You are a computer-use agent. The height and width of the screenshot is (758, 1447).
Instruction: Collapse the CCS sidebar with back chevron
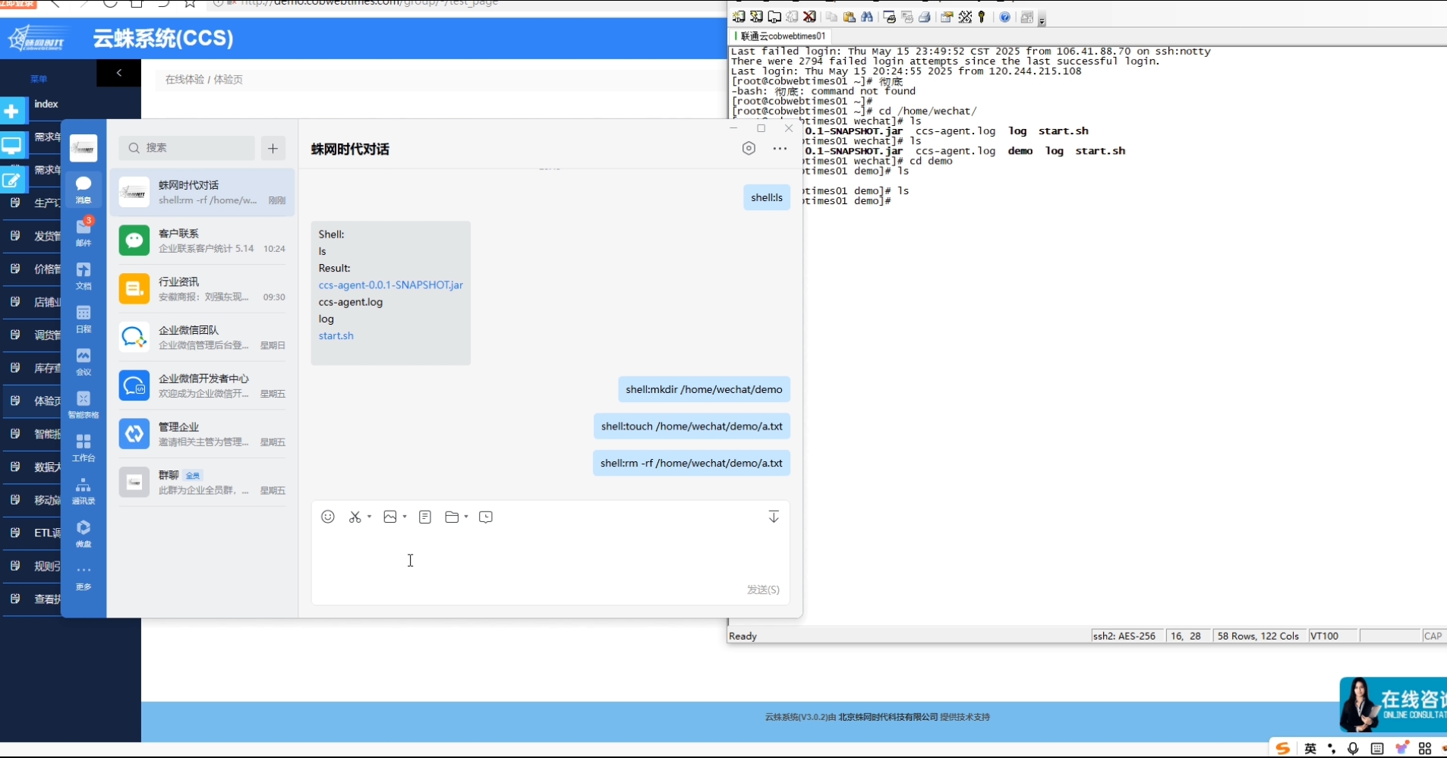coord(119,73)
